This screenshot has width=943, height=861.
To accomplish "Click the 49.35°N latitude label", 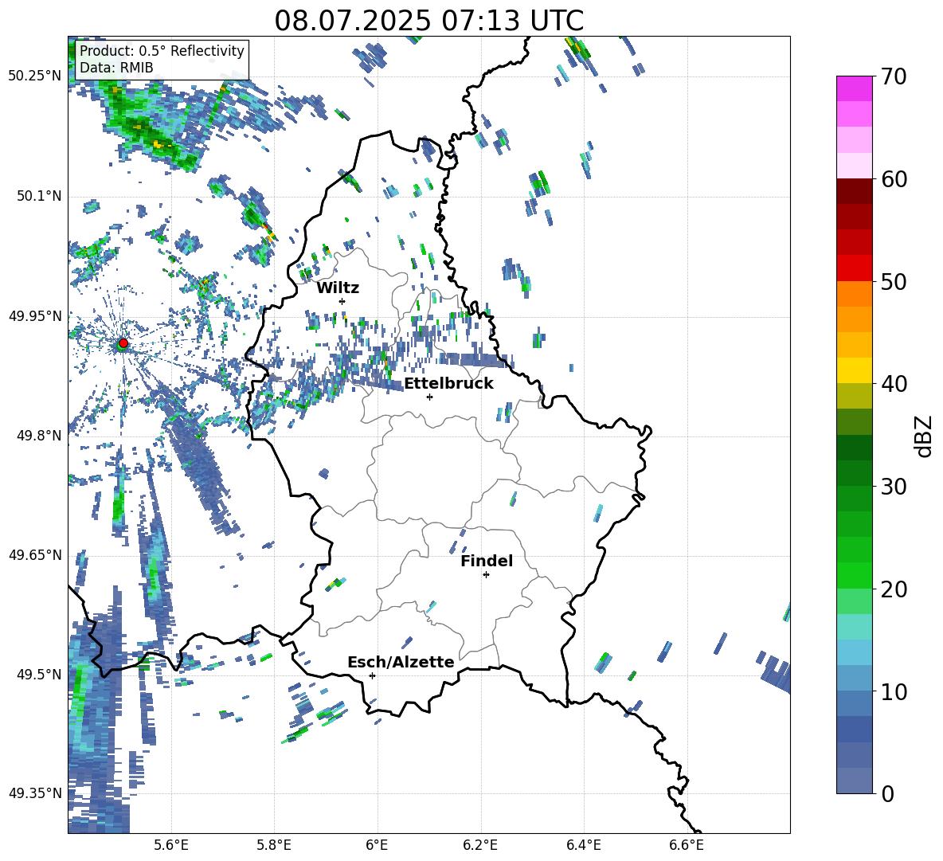I will [x=35, y=793].
